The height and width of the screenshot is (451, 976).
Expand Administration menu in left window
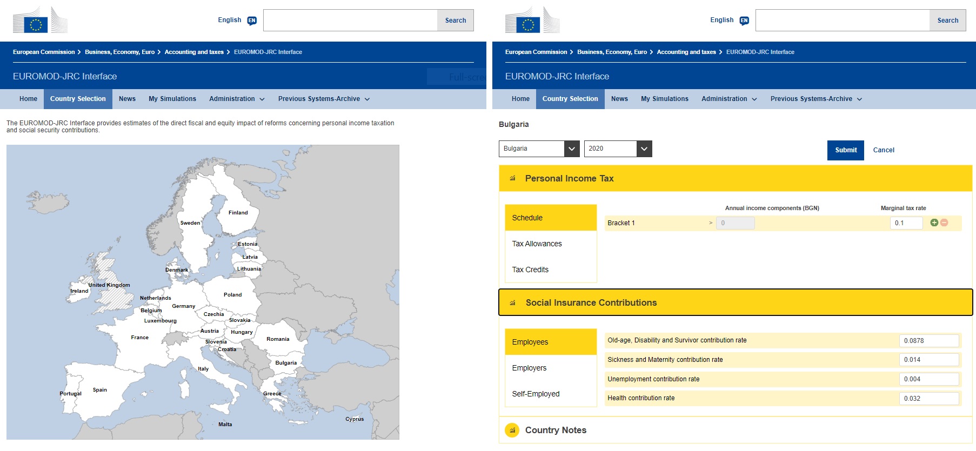(x=237, y=99)
